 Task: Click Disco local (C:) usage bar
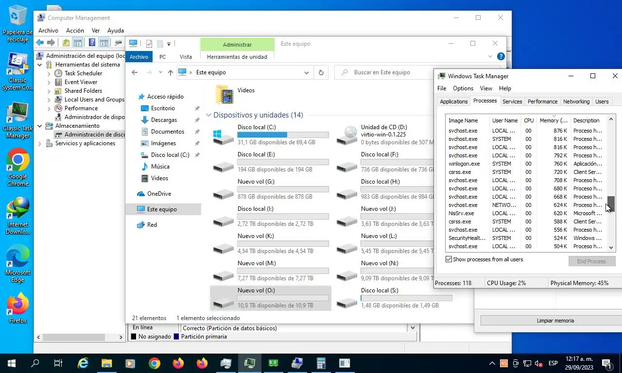coord(283,135)
